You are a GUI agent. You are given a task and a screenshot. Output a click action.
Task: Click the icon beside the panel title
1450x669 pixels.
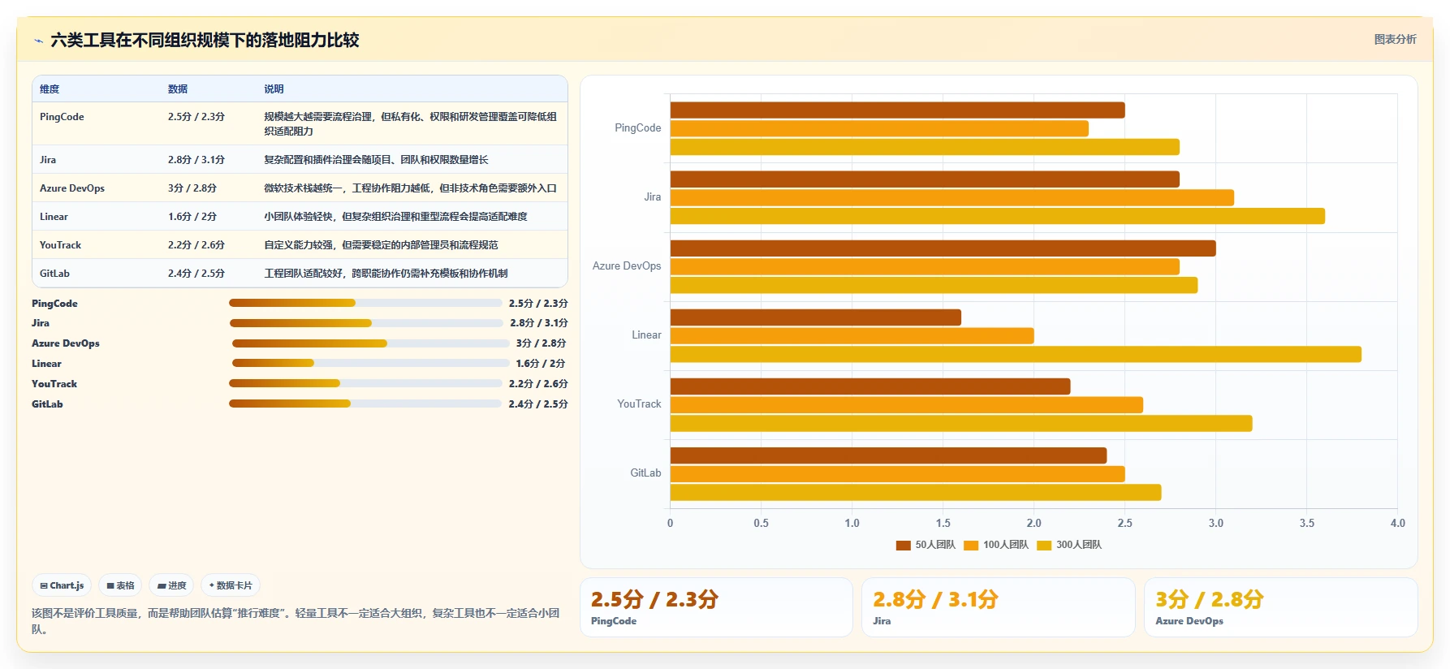pos(38,41)
